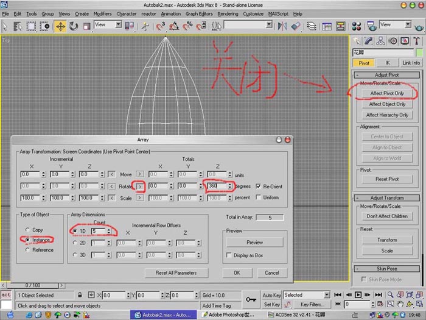
Task: Open the Material Editor spheres icon
Action: (x=356, y=26)
